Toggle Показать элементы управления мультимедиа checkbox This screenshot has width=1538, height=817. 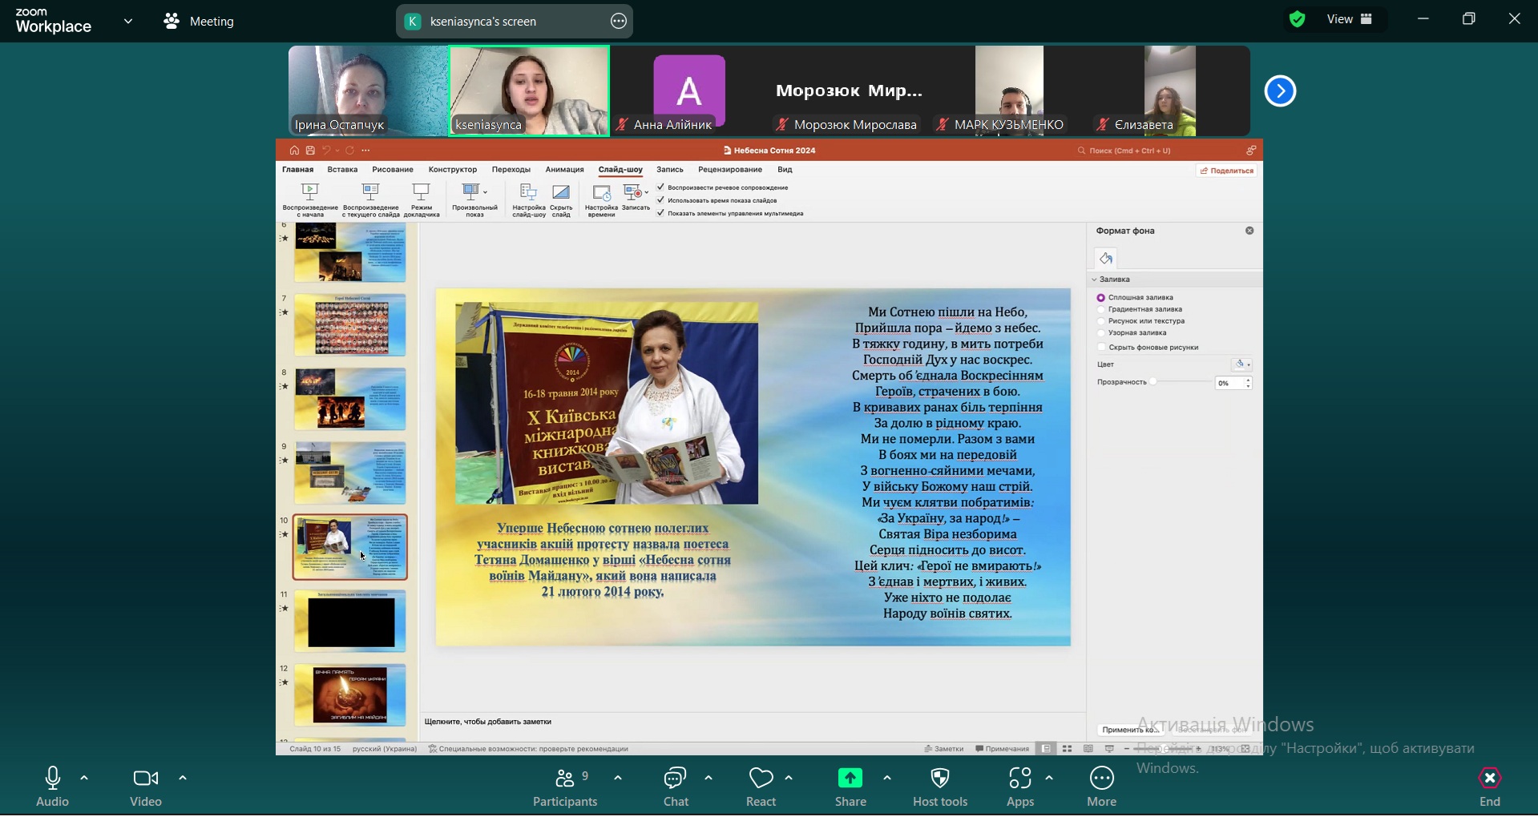pos(661,213)
